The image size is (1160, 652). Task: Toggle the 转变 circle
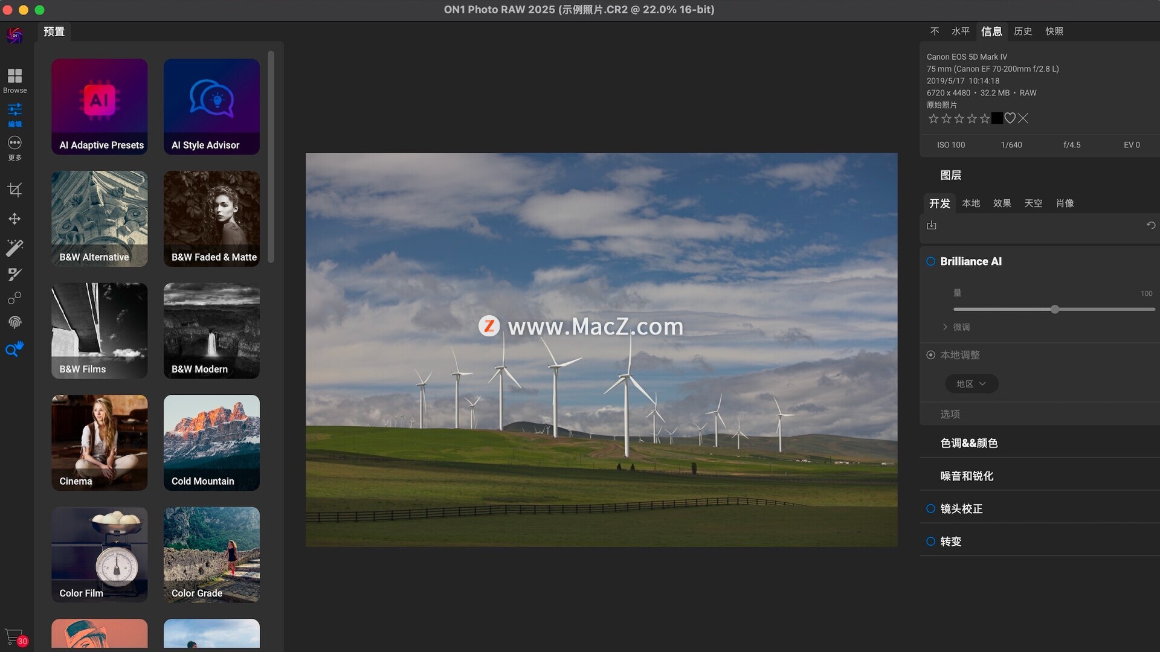click(931, 542)
